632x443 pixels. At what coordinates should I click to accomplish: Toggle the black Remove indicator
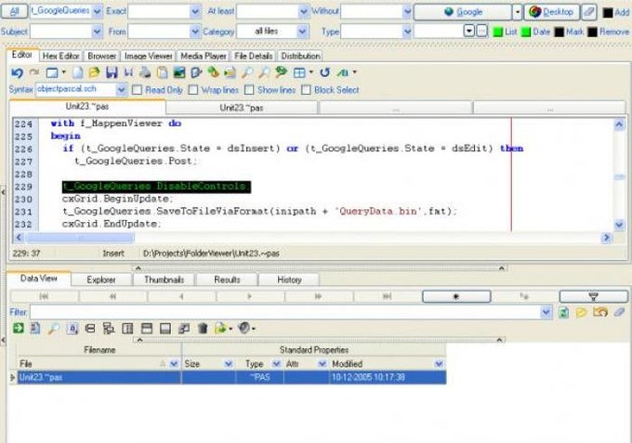(x=592, y=32)
